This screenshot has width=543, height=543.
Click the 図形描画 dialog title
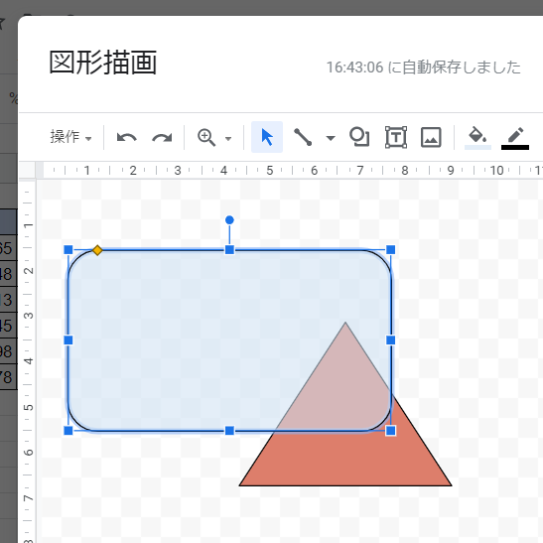point(103,63)
